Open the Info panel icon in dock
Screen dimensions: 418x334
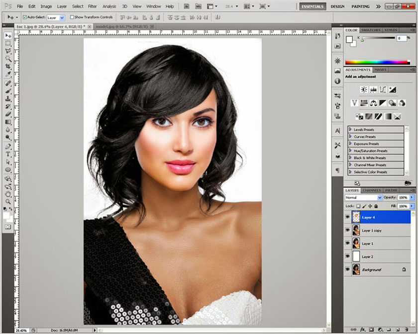point(337,81)
